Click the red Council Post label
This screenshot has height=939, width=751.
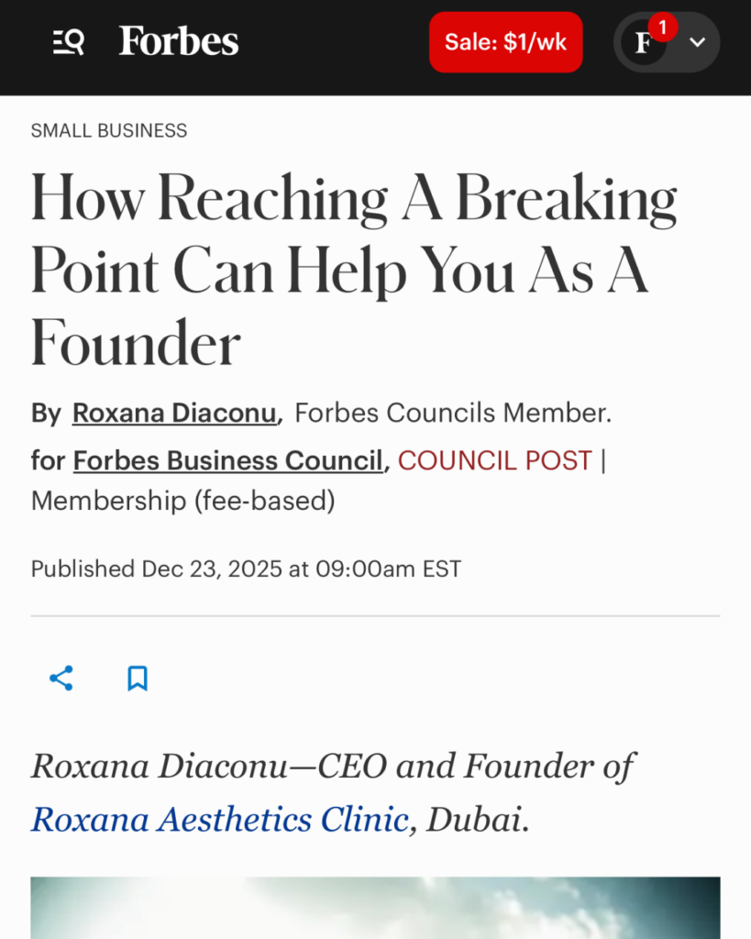coord(495,460)
